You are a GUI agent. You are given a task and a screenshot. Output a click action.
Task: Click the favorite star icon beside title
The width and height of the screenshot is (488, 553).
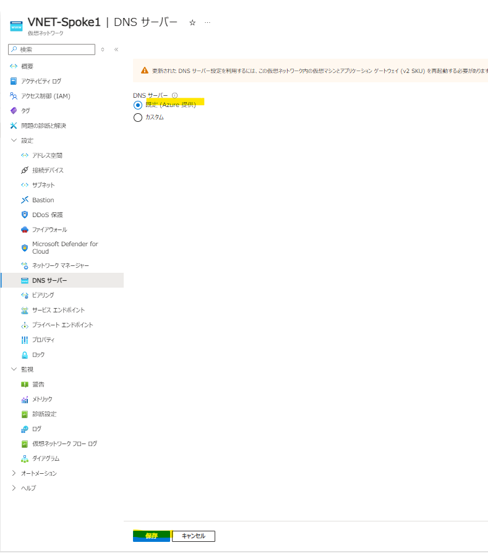pos(192,22)
